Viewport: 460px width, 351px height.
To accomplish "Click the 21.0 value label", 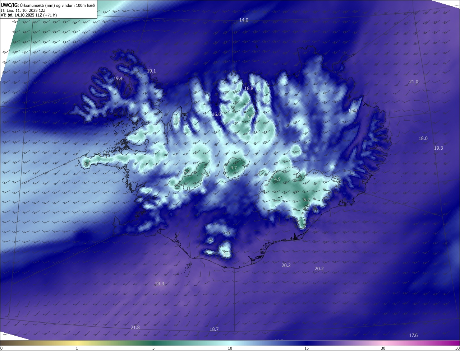I will pos(414,82).
